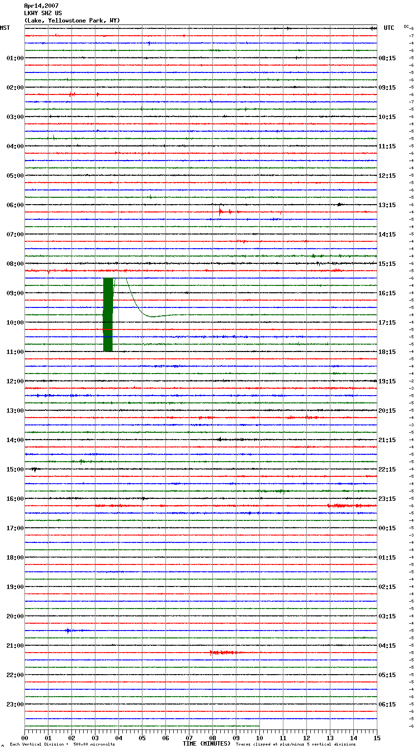The height and width of the screenshot is (751, 416).
Task: Click the black event at start of 15:00 trace
Action: coord(34,469)
